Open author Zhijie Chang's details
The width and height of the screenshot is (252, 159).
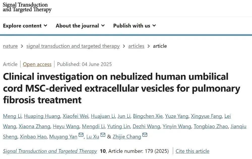tap(127, 137)
